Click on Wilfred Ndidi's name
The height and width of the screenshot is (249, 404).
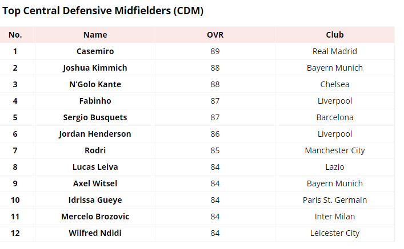tap(95, 233)
